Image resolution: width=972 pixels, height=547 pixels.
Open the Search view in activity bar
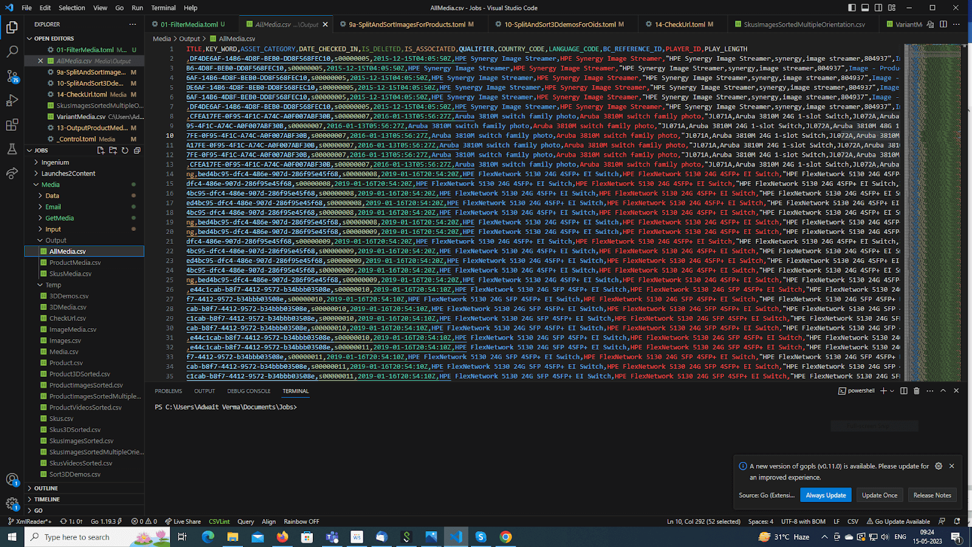[x=12, y=52]
